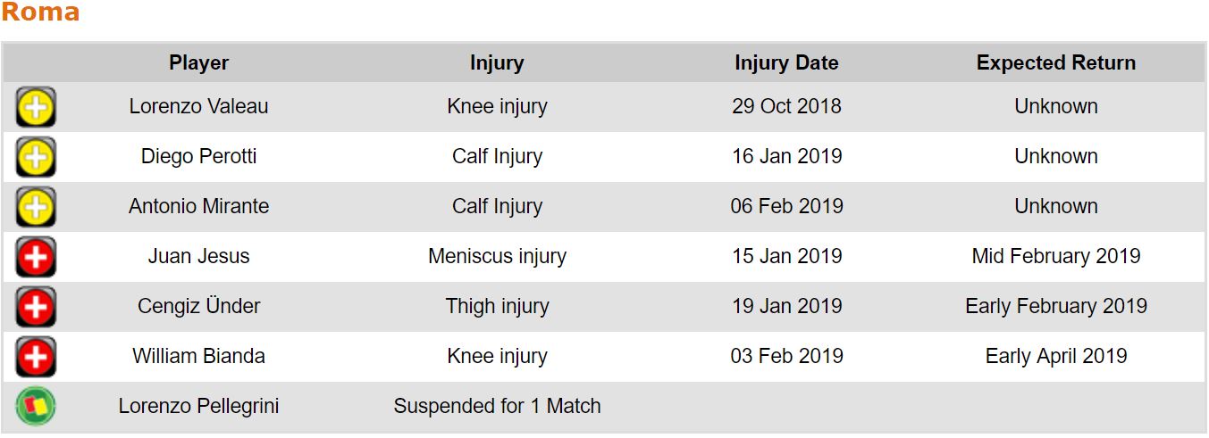1209x438 pixels.
Task: Click the Player column header
Action: pyautogui.click(x=198, y=63)
